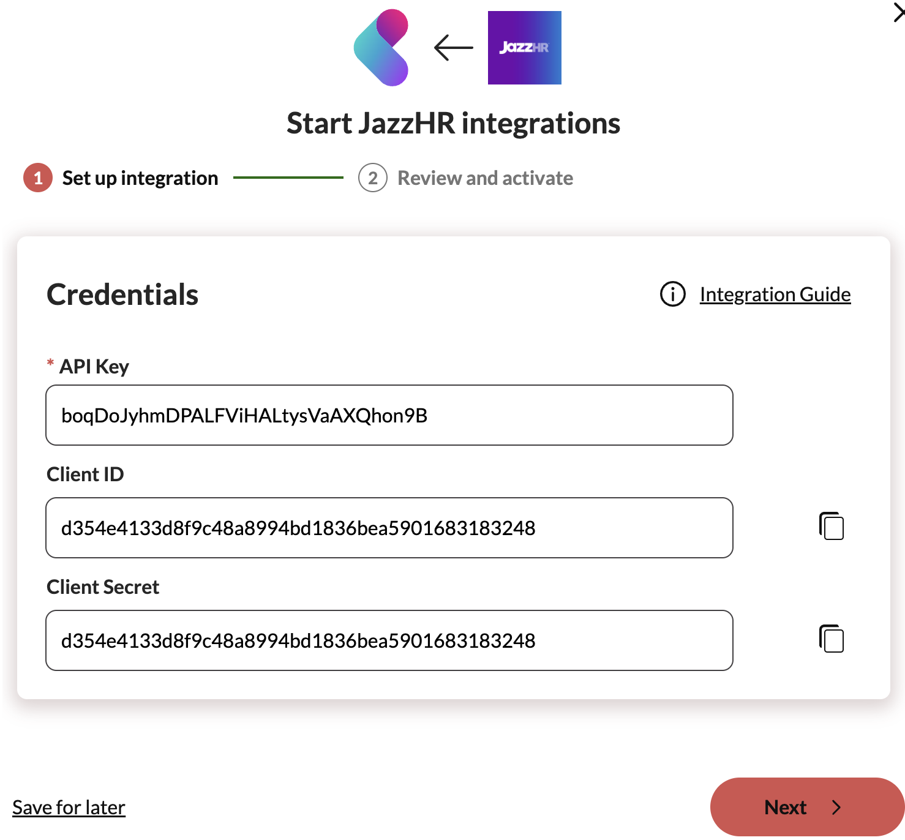The width and height of the screenshot is (905, 840).
Task: Click Save for later
Action: [x=69, y=807]
